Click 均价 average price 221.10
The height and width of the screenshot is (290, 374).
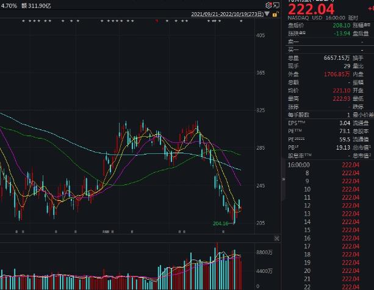[x=342, y=90]
